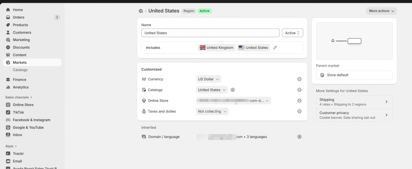Image resolution: width=412 pixels, height=169 pixels.
Task: Click the Marketing target icon
Action: coord(8,40)
